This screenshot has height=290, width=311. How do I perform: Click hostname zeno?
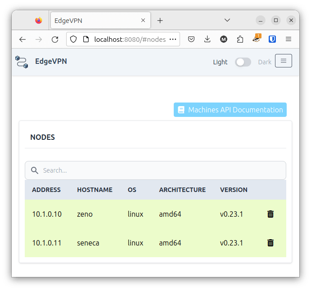(85, 214)
